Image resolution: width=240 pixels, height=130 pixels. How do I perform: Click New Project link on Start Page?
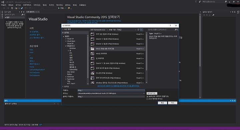[34, 32]
